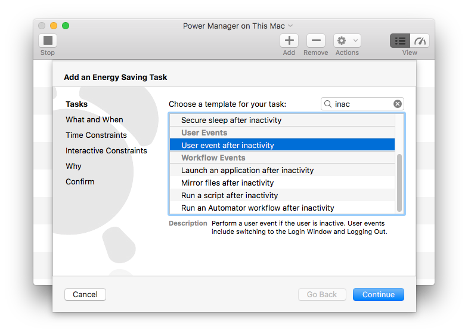The image size is (468, 333).
Task: Click the Time Constraints step
Action: tap(96, 135)
